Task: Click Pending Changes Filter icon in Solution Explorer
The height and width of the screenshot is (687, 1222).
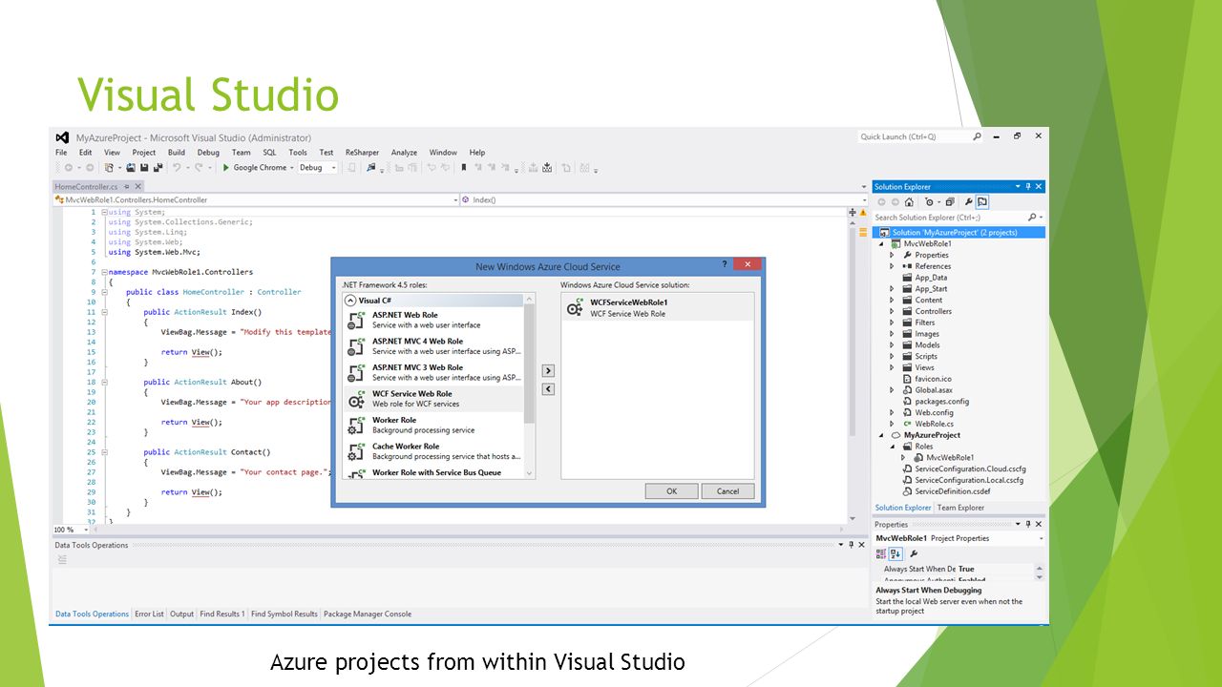Action: (x=929, y=202)
